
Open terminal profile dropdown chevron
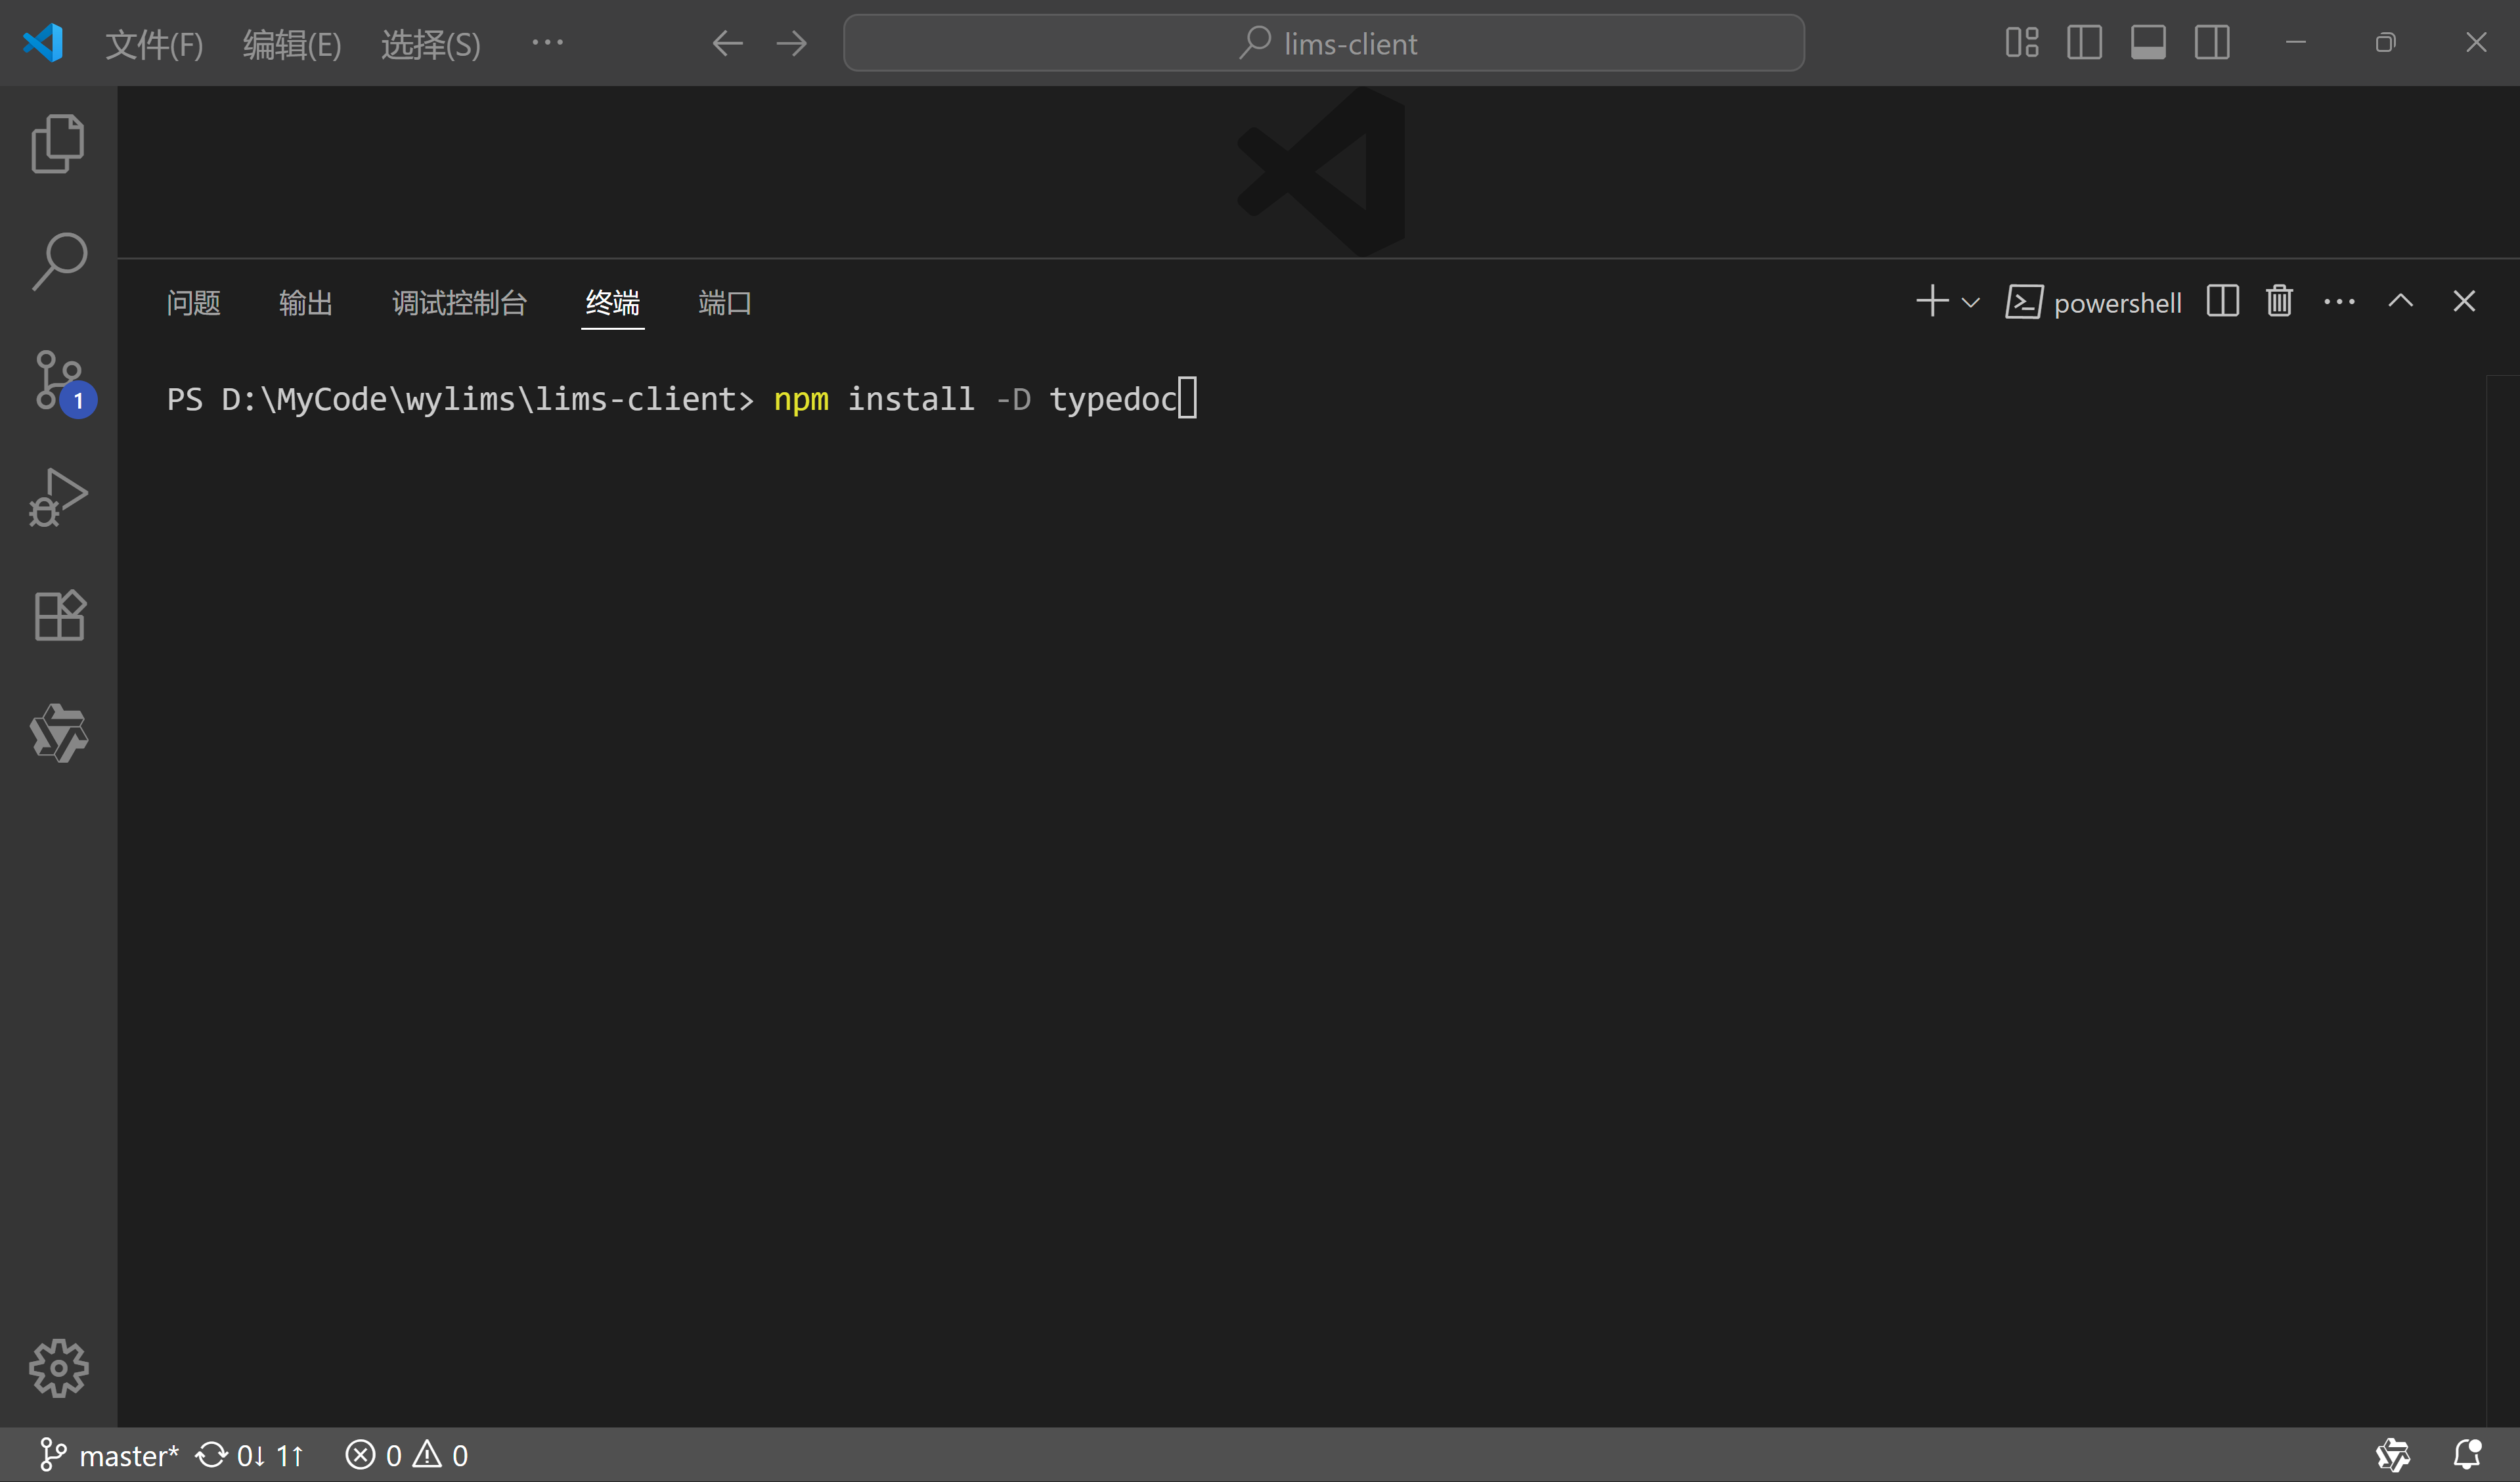click(1970, 302)
